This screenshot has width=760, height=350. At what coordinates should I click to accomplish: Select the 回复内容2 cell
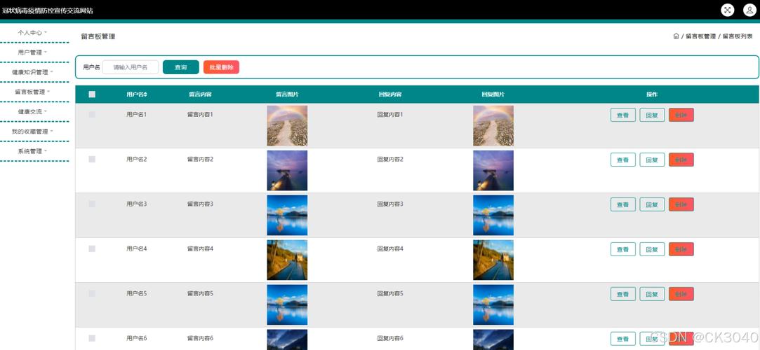pyautogui.click(x=390, y=159)
